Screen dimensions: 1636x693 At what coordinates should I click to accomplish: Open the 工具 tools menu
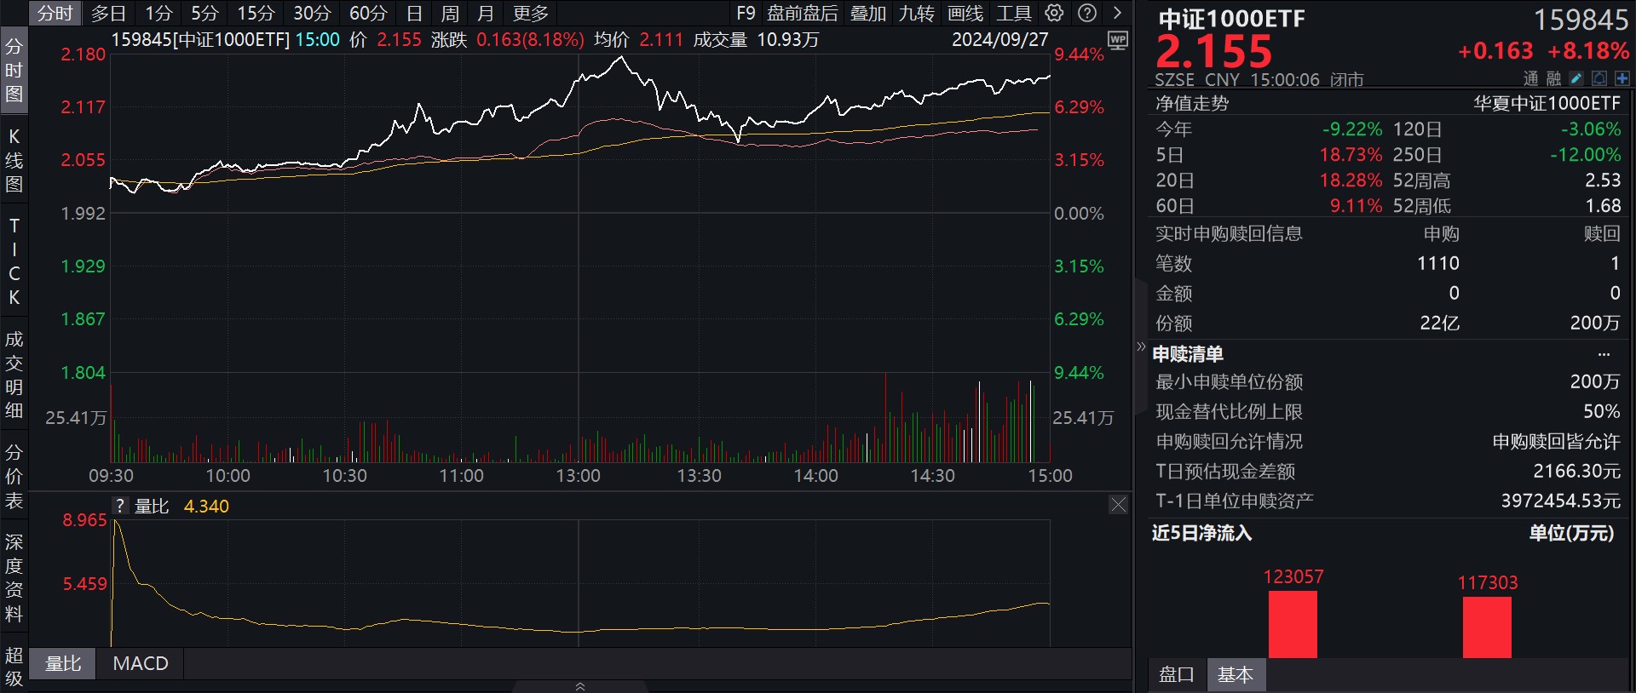[x=1014, y=14]
